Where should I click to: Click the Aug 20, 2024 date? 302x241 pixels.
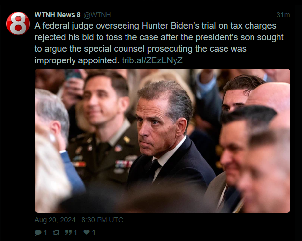pos(55,220)
